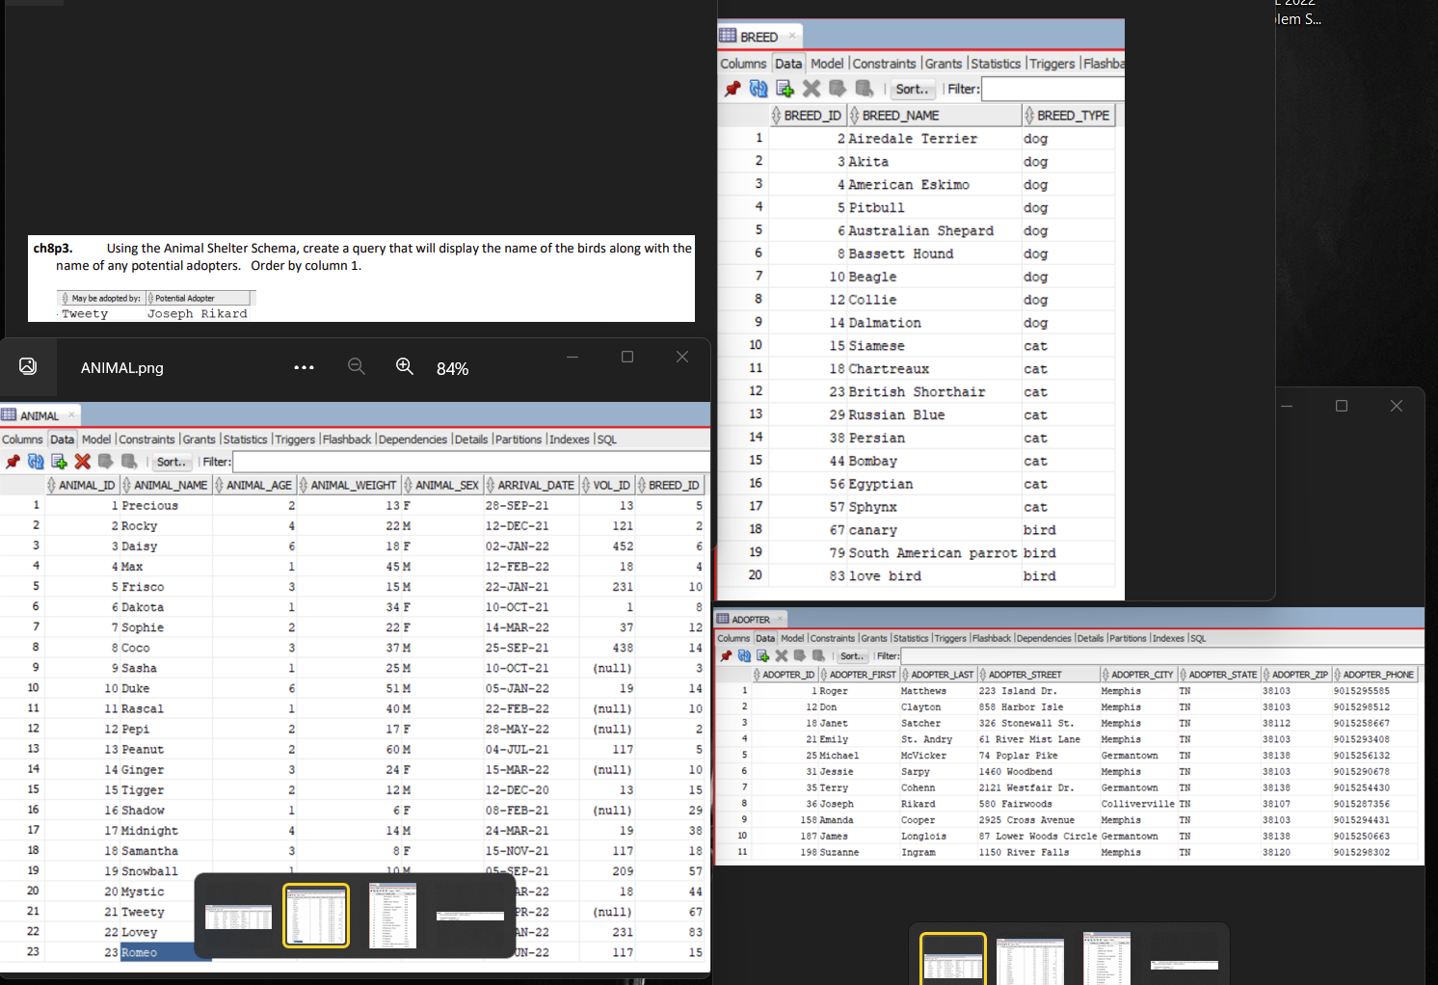Screen dimensions: 1438x985
Task: Open the See more menu in image viewer
Action: (304, 367)
